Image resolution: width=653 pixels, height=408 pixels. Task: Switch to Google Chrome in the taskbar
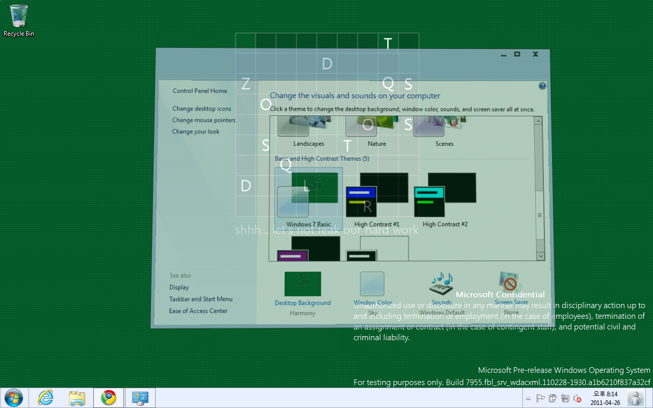[x=108, y=398]
